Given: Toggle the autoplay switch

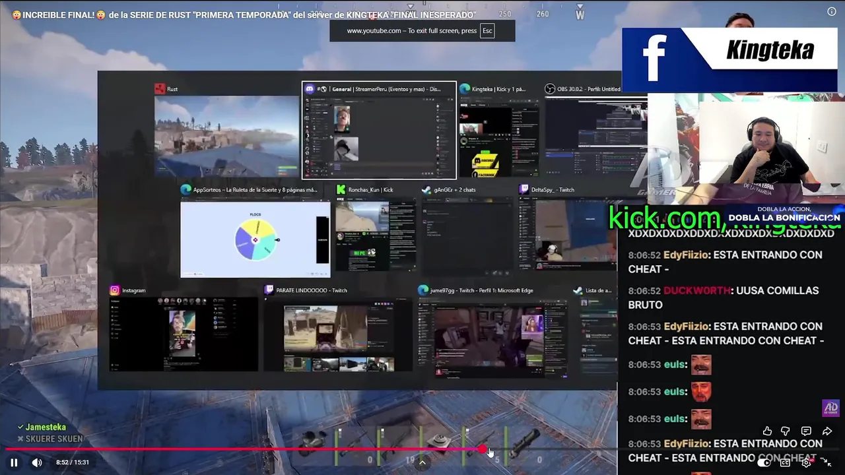Looking at the screenshot, I should [x=764, y=462].
